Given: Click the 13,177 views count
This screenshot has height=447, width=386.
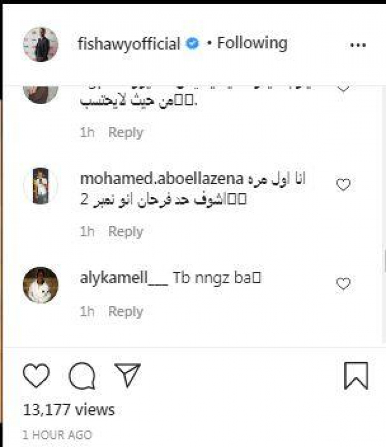Looking at the screenshot, I should 69,410.
